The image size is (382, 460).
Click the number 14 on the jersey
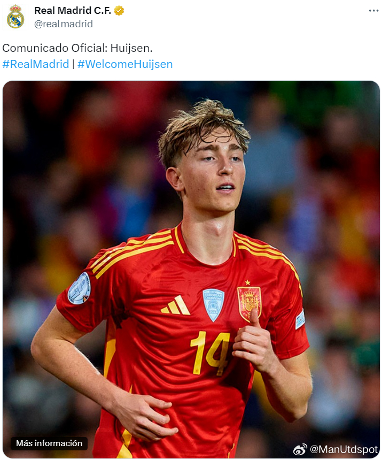click(210, 354)
